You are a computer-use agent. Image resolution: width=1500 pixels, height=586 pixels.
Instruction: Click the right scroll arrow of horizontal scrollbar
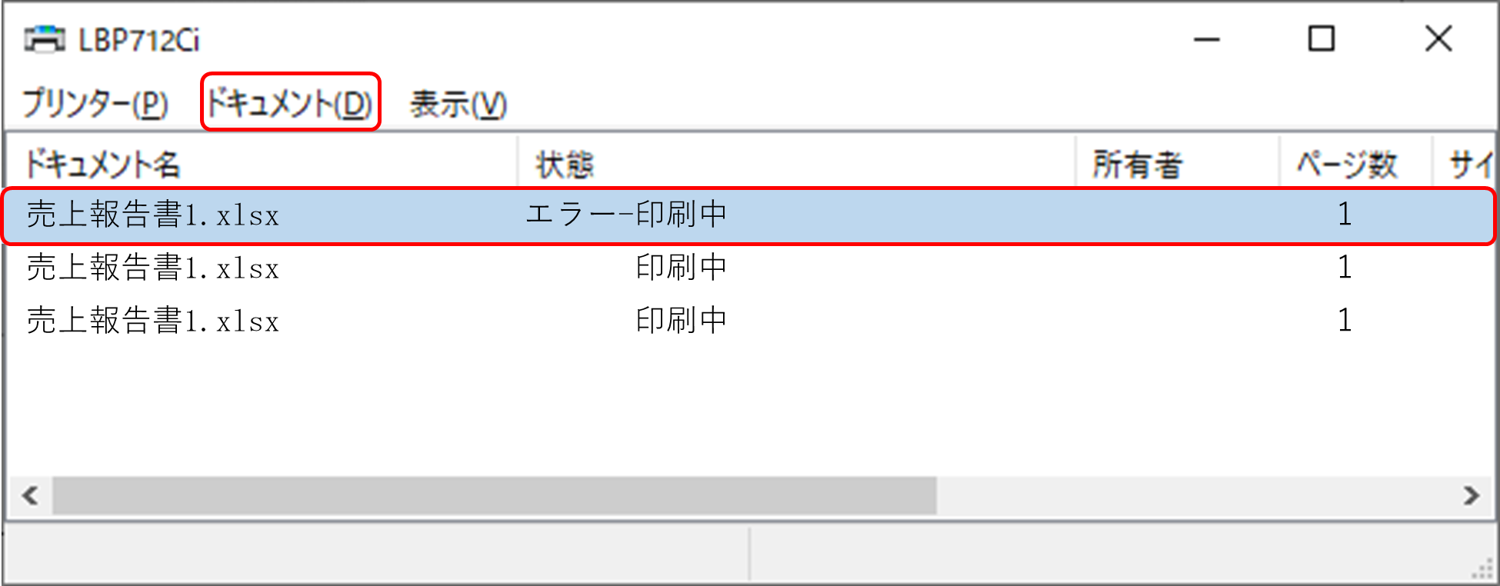[1471, 495]
